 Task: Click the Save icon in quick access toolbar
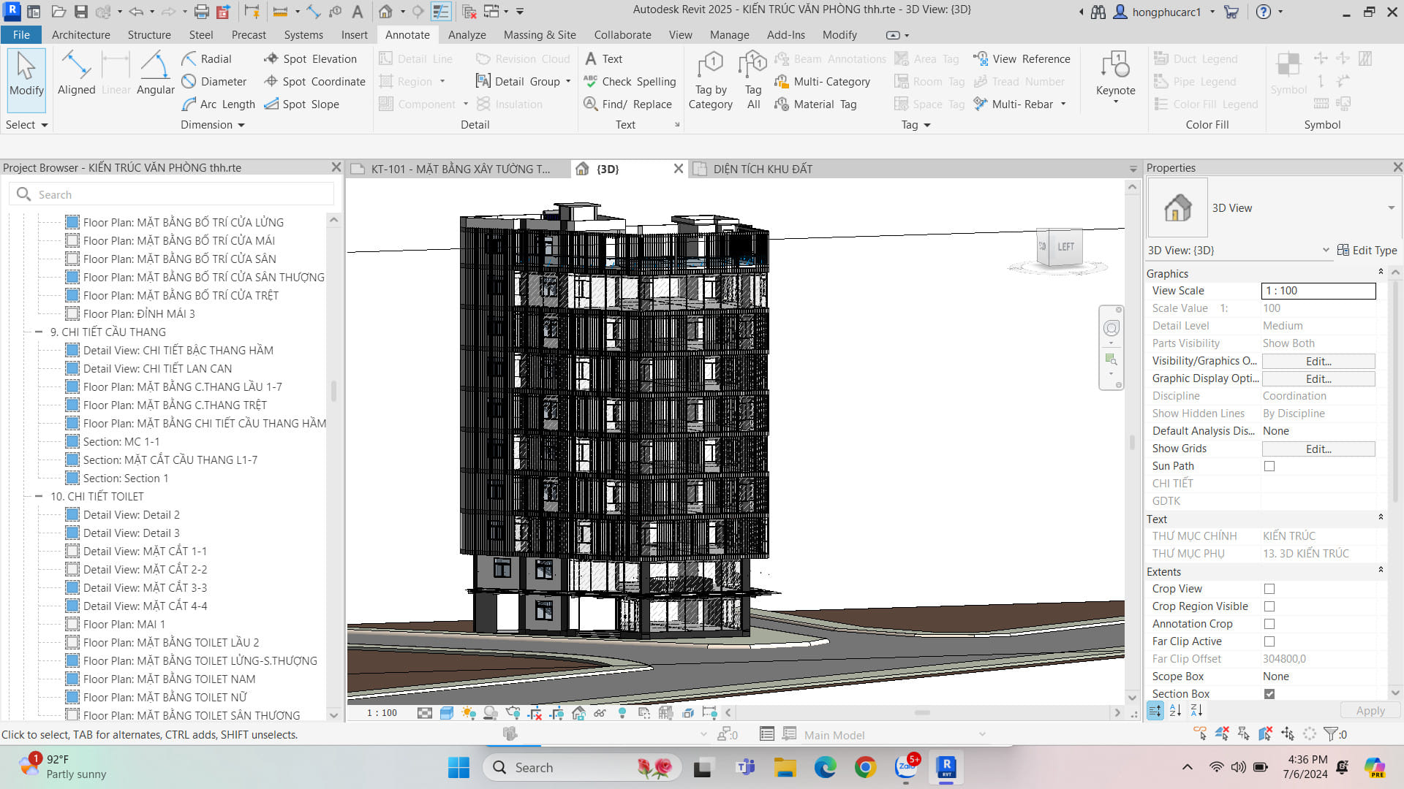81,12
